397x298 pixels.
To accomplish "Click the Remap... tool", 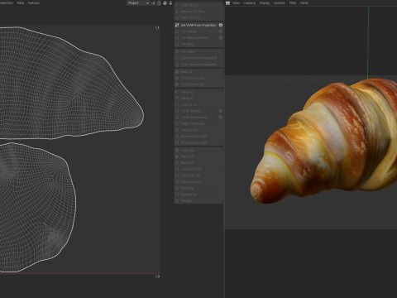I will pyautogui.click(x=198, y=201).
